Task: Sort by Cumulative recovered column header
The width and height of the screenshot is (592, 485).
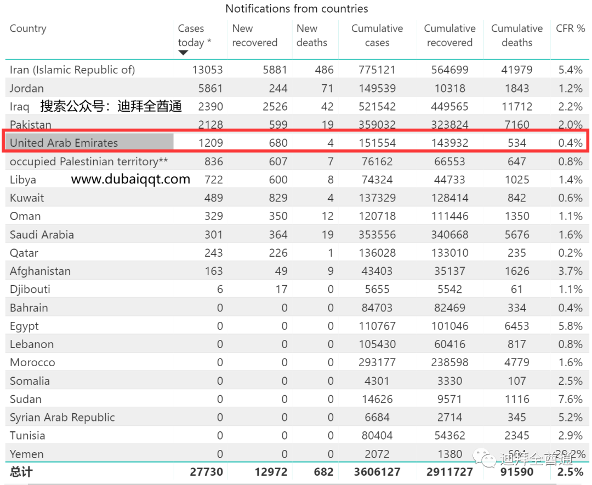Action: coord(449,36)
